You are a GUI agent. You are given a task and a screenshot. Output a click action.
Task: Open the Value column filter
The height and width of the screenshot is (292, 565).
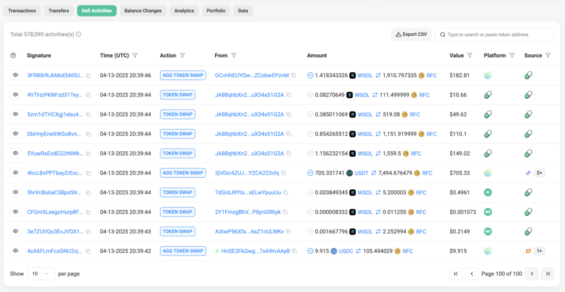click(470, 56)
